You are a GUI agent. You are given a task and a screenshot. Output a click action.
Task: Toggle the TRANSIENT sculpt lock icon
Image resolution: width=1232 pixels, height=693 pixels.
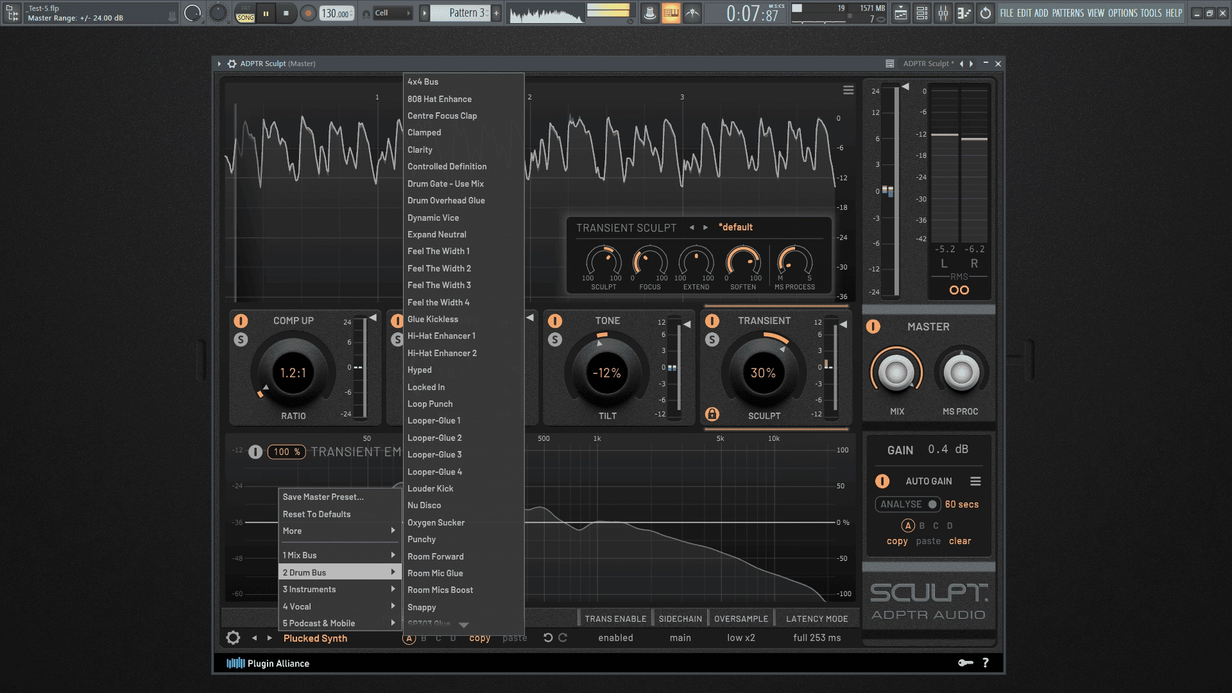pyautogui.click(x=712, y=414)
